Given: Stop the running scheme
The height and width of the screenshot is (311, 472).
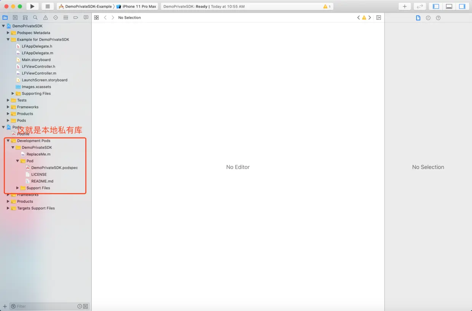Looking at the screenshot, I should [48, 6].
